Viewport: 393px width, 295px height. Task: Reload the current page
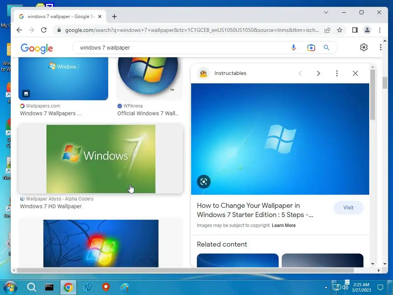[44, 30]
